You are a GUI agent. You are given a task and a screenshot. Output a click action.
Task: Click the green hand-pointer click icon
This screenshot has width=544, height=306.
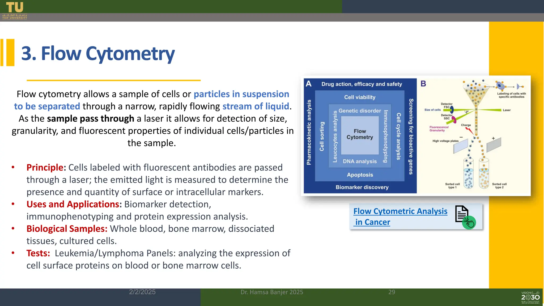(x=469, y=223)
